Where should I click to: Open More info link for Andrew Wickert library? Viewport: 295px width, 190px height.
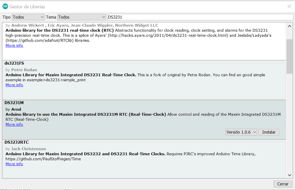pyautogui.click(x=14, y=46)
